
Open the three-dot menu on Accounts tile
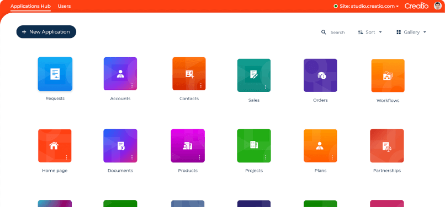[132, 85]
